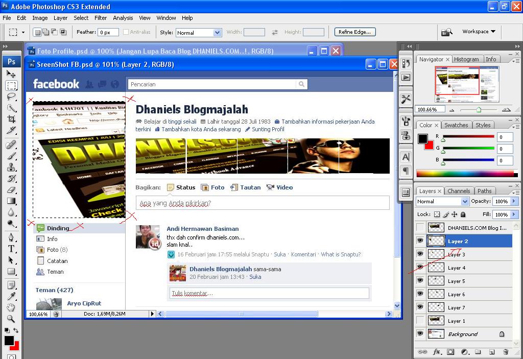Open Adobe Bridge from options bar
The width and height of the screenshot is (523, 359).
447,32
